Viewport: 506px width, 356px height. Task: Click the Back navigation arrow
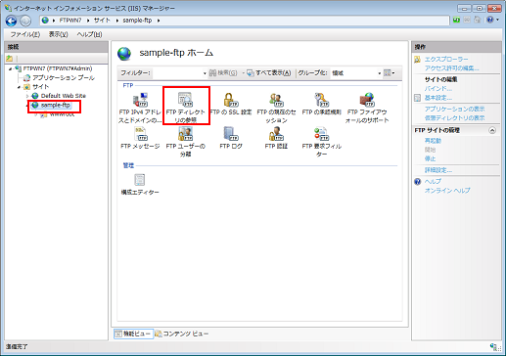[11, 21]
